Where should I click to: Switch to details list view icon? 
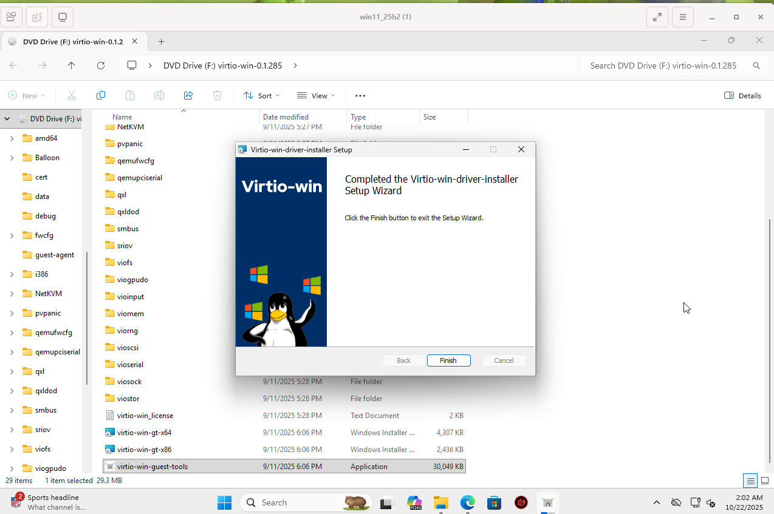coord(751,481)
